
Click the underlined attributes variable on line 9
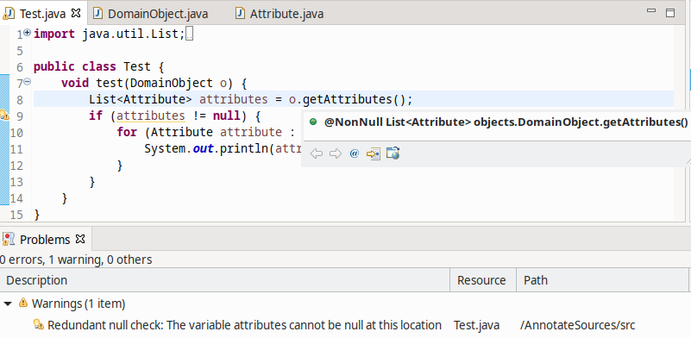pos(151,116)
